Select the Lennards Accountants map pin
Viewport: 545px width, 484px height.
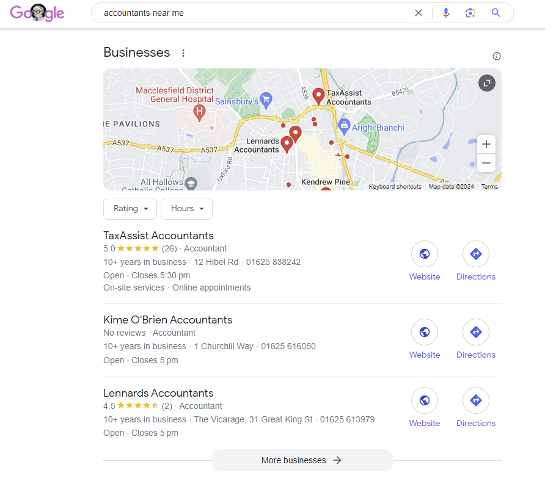coord(287,144)
